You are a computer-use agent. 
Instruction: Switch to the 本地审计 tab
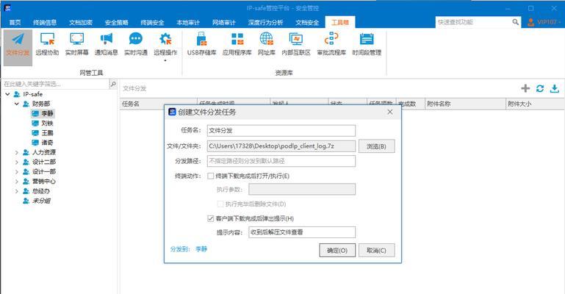188,22
